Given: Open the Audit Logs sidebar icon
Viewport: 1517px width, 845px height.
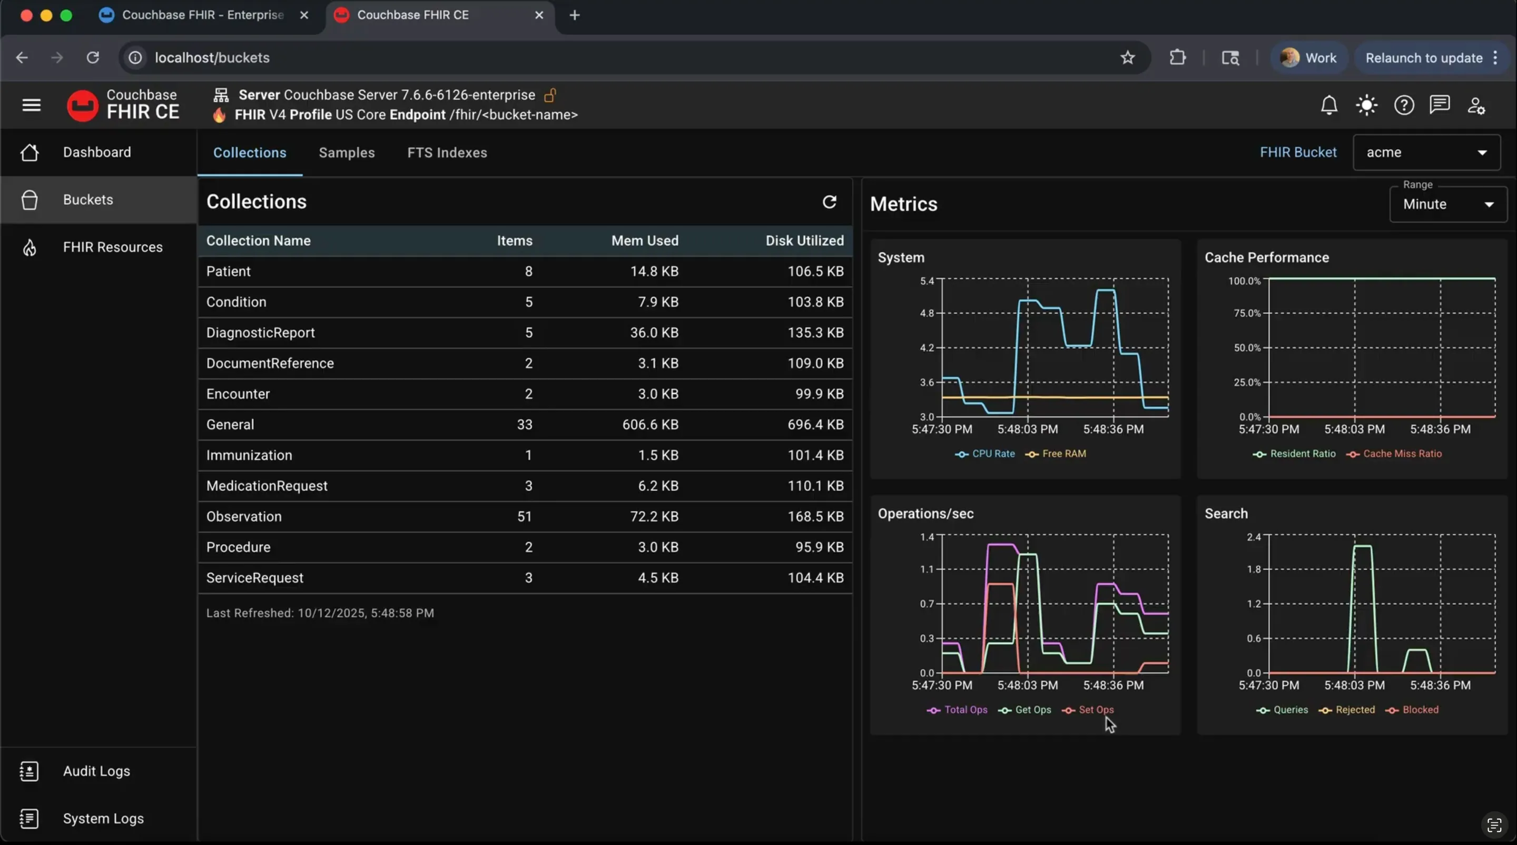Looking at the screenshot, I should click(29, 771).
